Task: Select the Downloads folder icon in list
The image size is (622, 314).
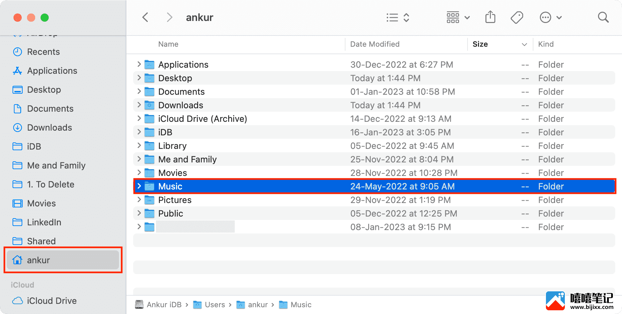Action: (x=149, y=105)
